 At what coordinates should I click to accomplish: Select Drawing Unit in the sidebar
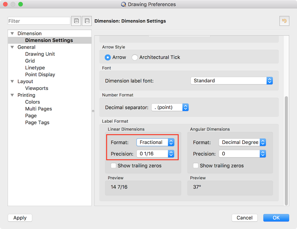pos(40,54)
